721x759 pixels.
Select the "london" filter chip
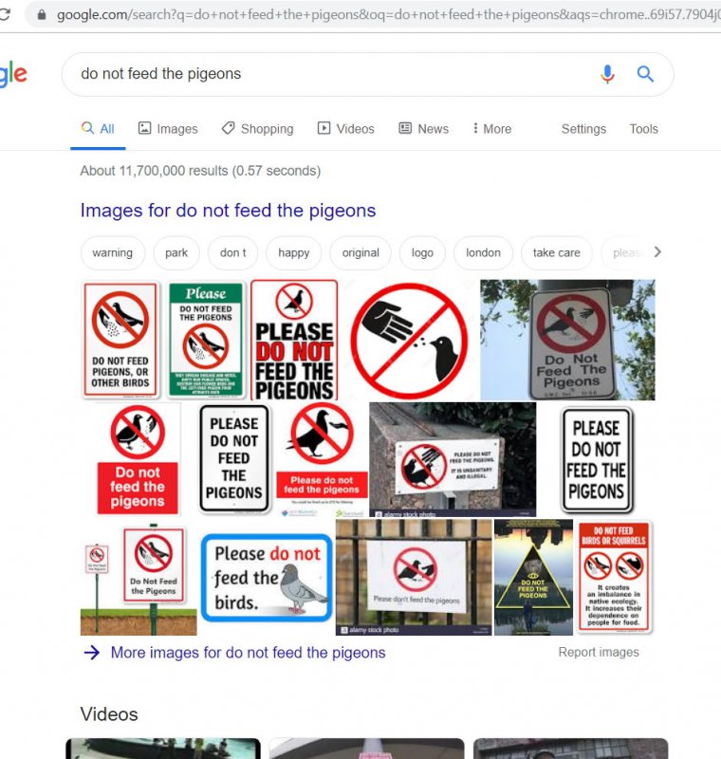point(483,252)
